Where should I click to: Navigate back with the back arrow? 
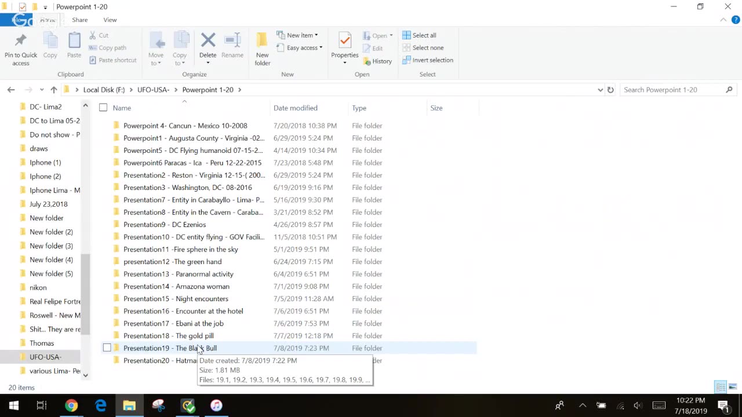pyautogui.click(x=11, y=90)
